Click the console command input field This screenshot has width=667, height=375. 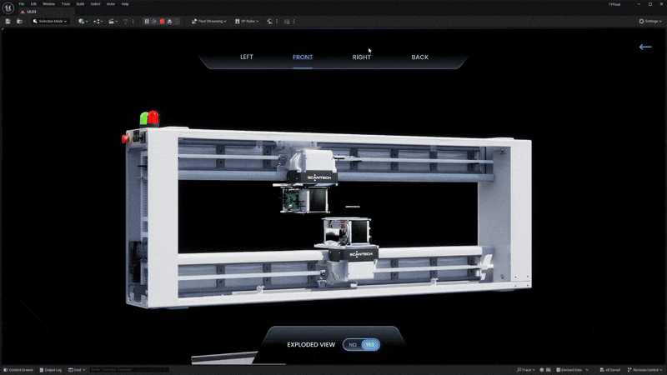(x=125, y=369)
